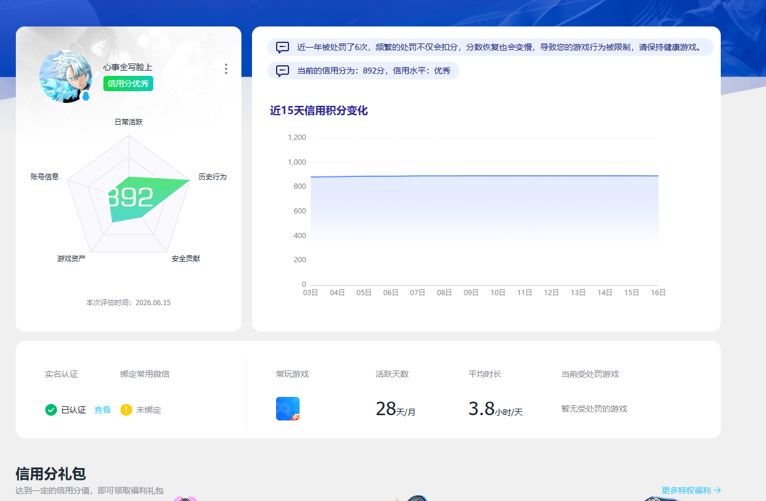Click the 3.8小时/天 average duration value
The height and width of the screenshot is (501, 766).
point(495,409)
